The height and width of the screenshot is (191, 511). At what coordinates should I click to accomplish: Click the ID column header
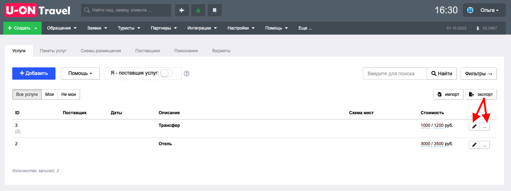[17, 113]
